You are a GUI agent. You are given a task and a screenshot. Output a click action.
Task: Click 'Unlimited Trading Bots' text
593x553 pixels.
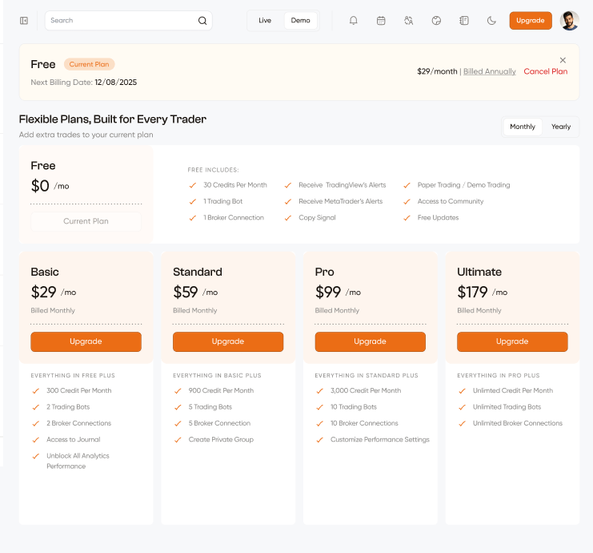coord(507,407)
